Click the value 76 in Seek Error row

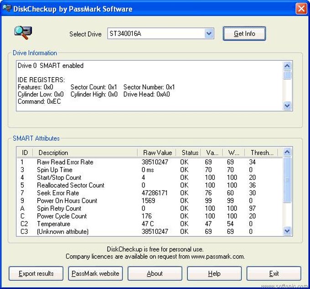pos(208,193)
